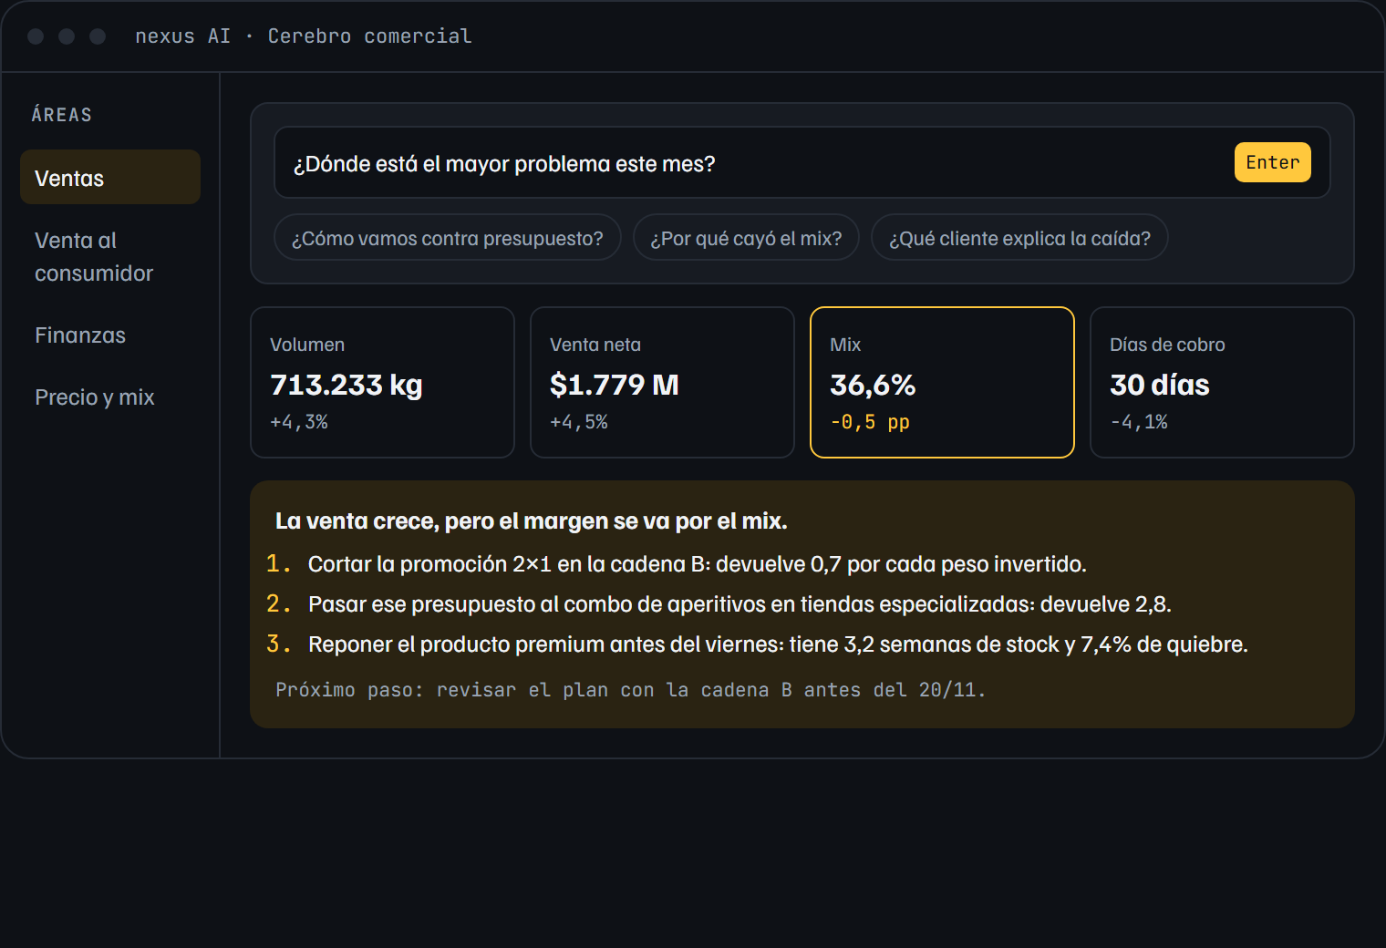Screen dimensions: 1386x948
Task: Choose the "¿Por qué cayó el mix?" suggestion
Action: pyautogui.click(x=746, y=238)
